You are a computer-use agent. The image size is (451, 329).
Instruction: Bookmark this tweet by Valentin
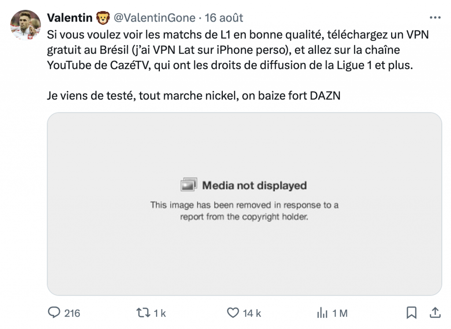[x=411, y=313]
